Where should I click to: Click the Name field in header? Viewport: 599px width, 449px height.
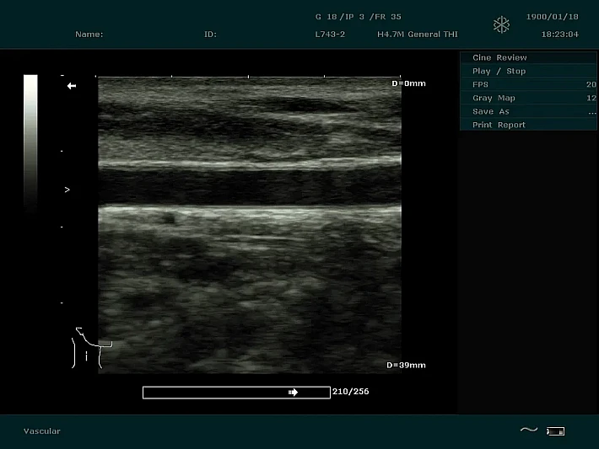(89, 35)
